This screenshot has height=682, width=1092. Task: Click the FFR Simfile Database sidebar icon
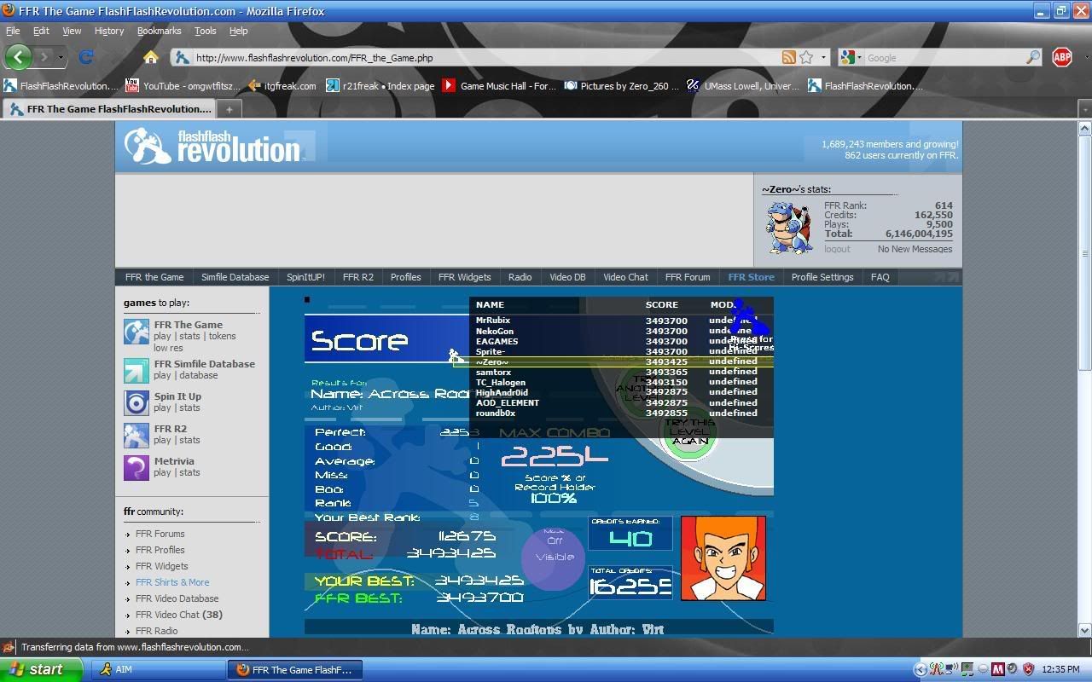[x=136, y=370]
